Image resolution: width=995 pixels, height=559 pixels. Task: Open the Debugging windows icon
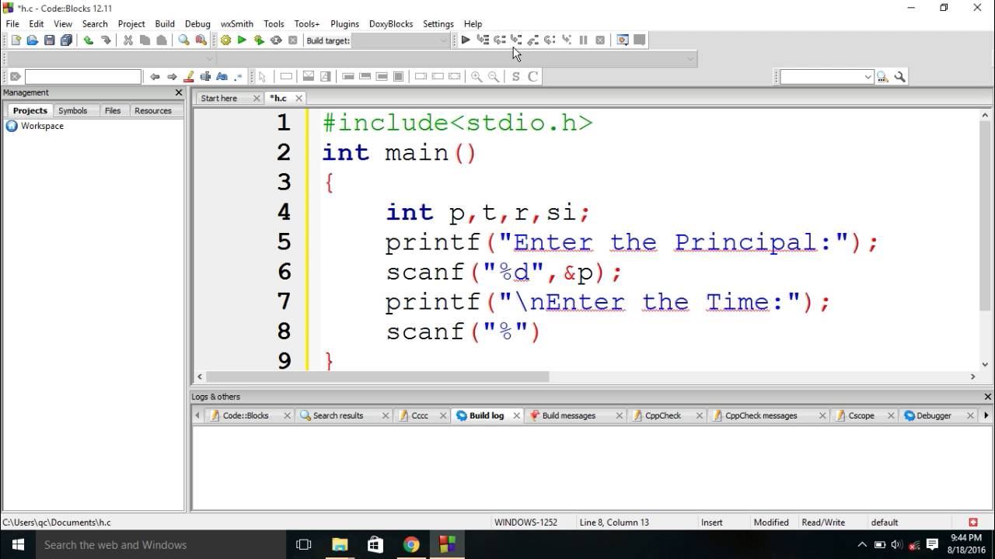tap(622, 40)
